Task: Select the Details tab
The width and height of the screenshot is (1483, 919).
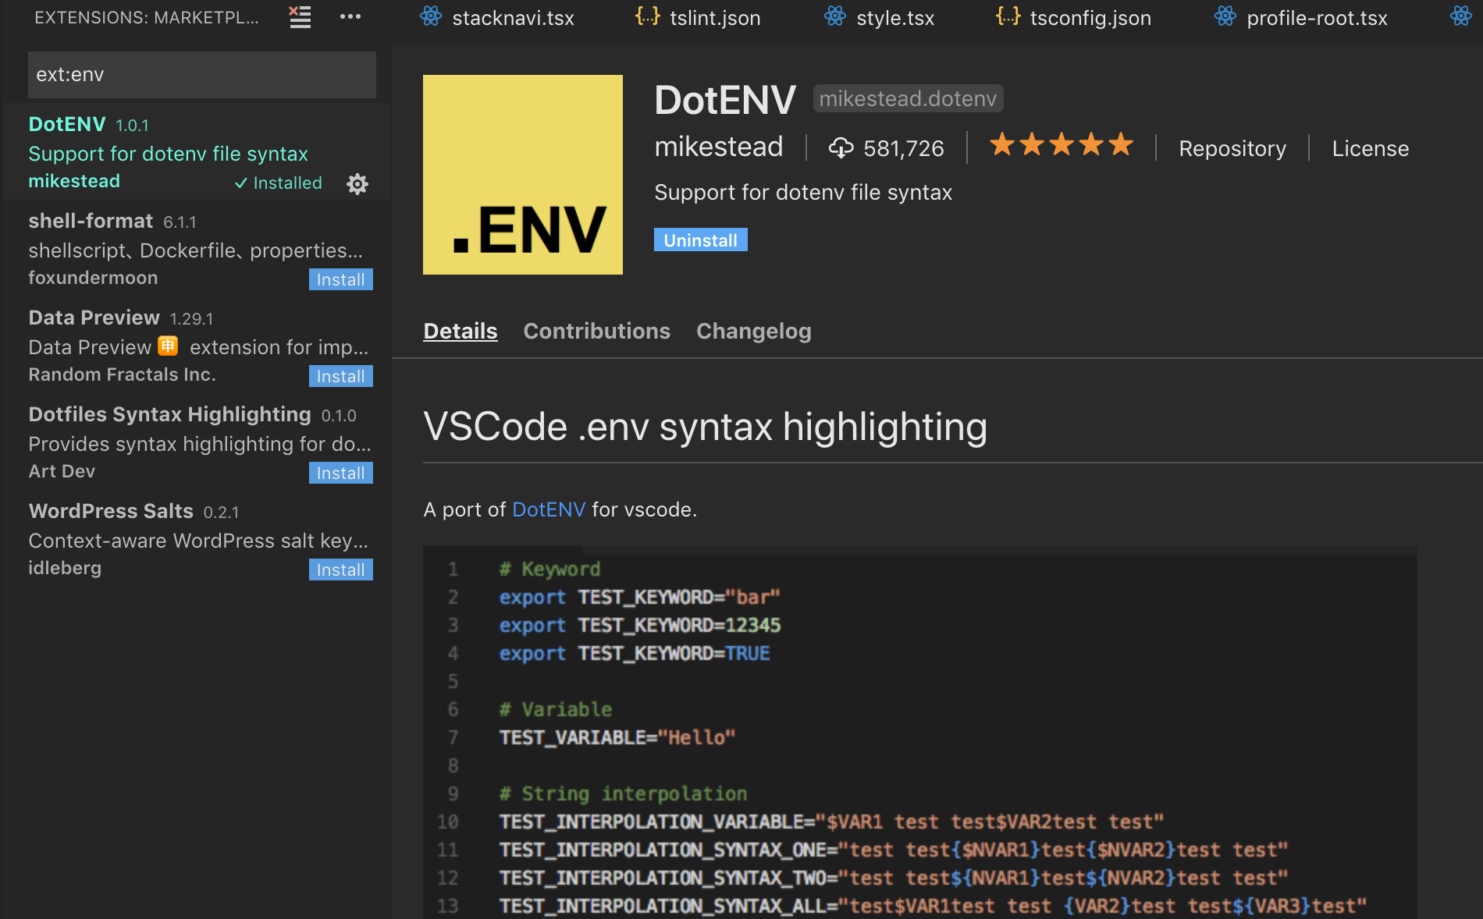Action: click(x=461, y=332)
